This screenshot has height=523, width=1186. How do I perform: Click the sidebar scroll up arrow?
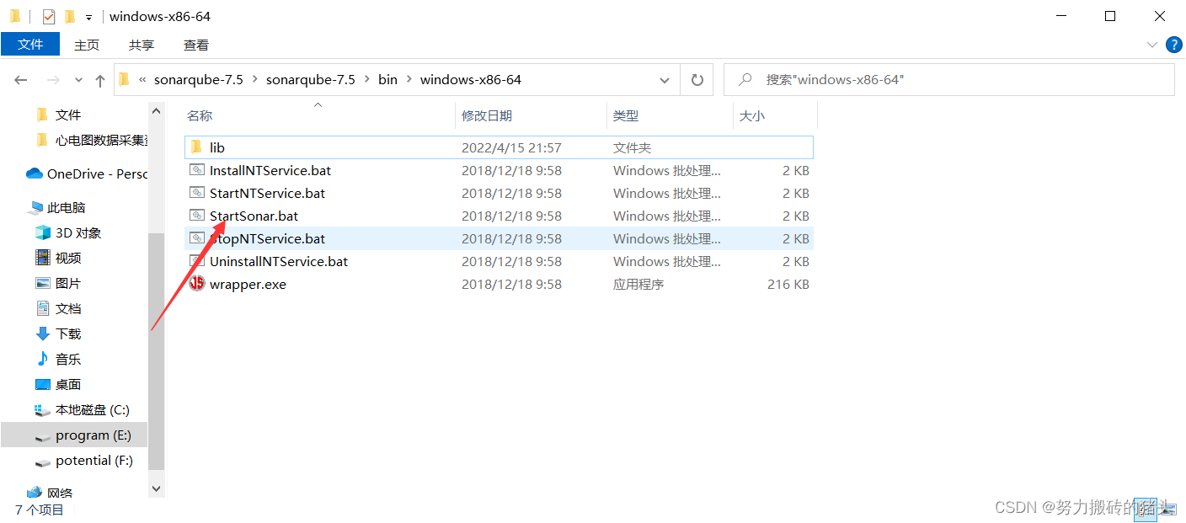click(x=156, y=111)
